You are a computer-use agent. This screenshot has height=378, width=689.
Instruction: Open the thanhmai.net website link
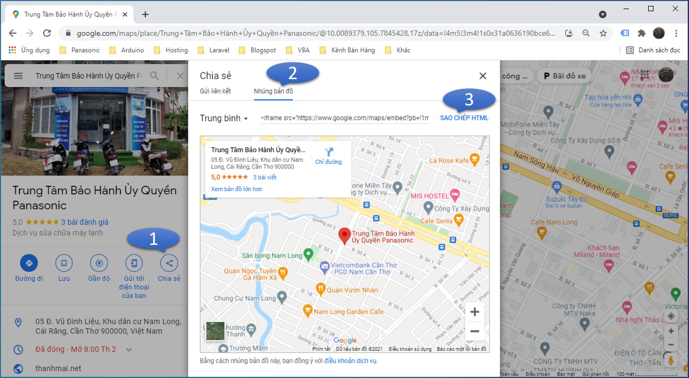[x=58, y=368]
